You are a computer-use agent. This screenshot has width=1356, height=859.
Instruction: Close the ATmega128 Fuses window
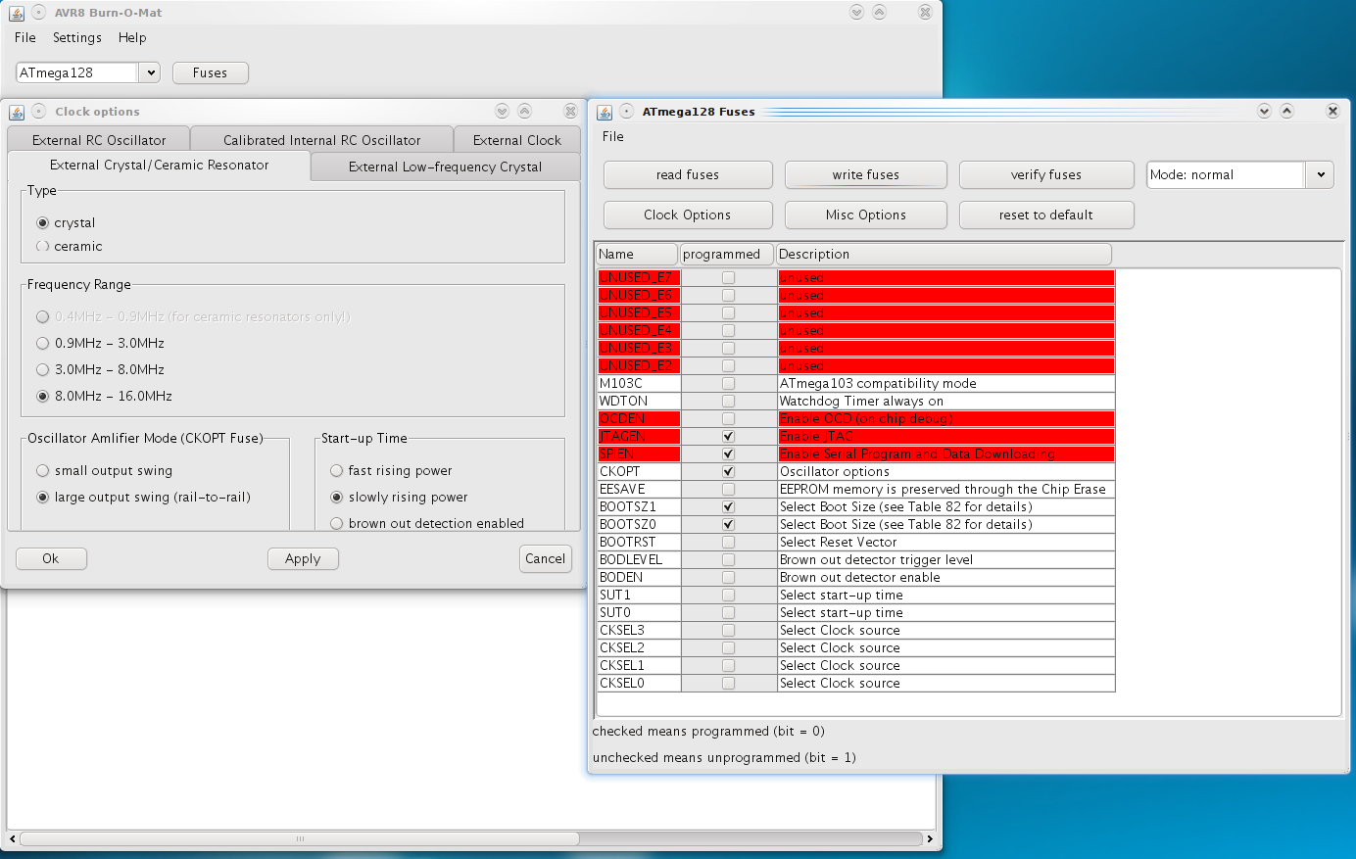pyautogui.click(x=1332, y=112)
